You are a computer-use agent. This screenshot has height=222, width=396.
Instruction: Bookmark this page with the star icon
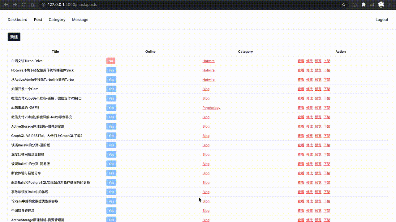tap(344, 5)
